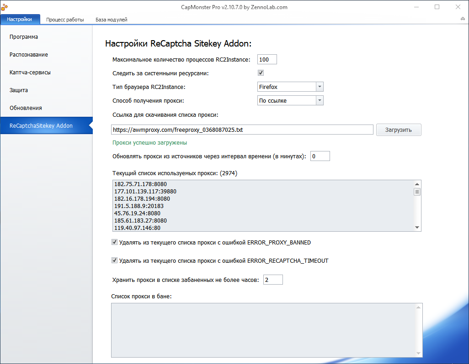The width and height of the screenshot is (469, 364).
Task: Open the Защита settings section
Action: tap(46, 90)
